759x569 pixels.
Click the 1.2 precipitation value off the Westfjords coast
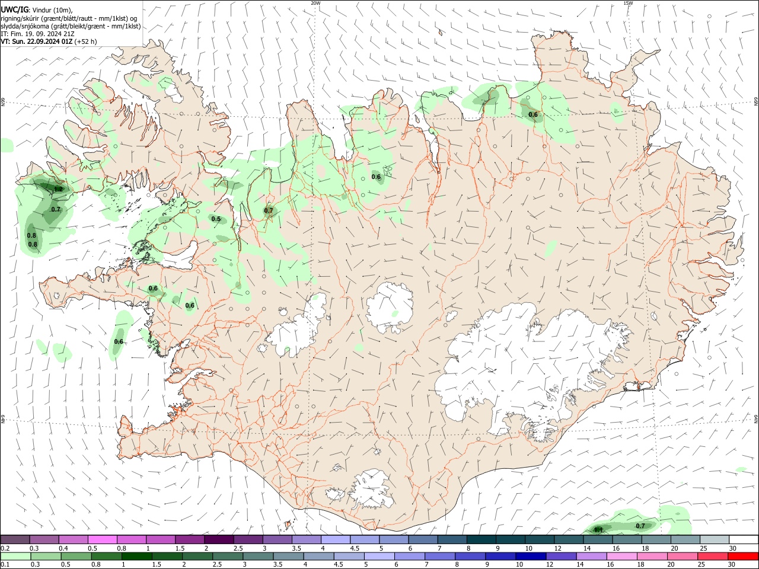pyautogui.click(x=58, y=189)
